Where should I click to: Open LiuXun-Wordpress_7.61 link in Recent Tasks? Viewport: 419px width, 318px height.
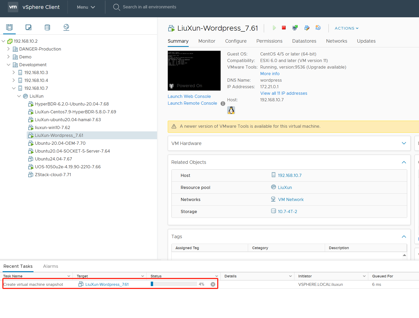[x=107, y=284]
